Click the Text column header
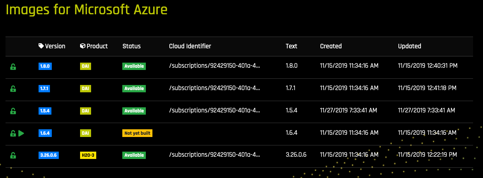This screenshot has width=483, height=178. coord(291,46)
